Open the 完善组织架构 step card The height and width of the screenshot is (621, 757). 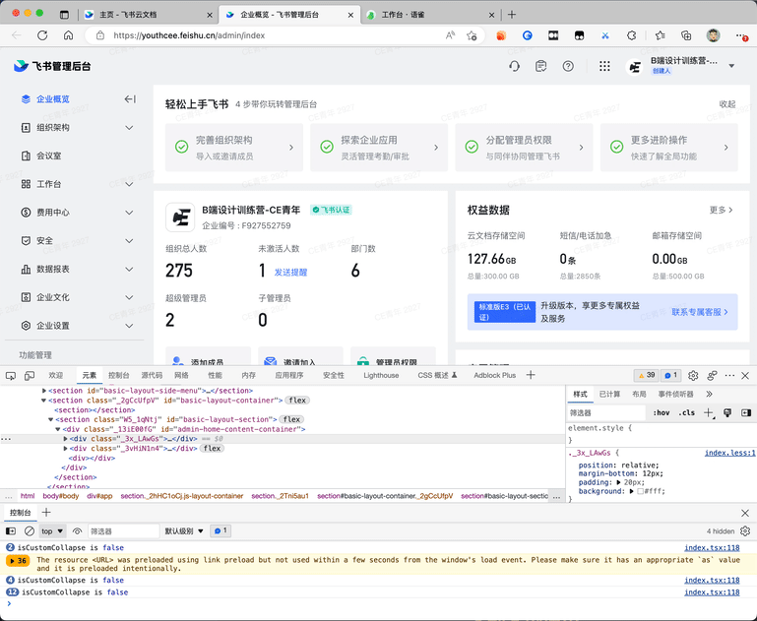click(234, 148)
